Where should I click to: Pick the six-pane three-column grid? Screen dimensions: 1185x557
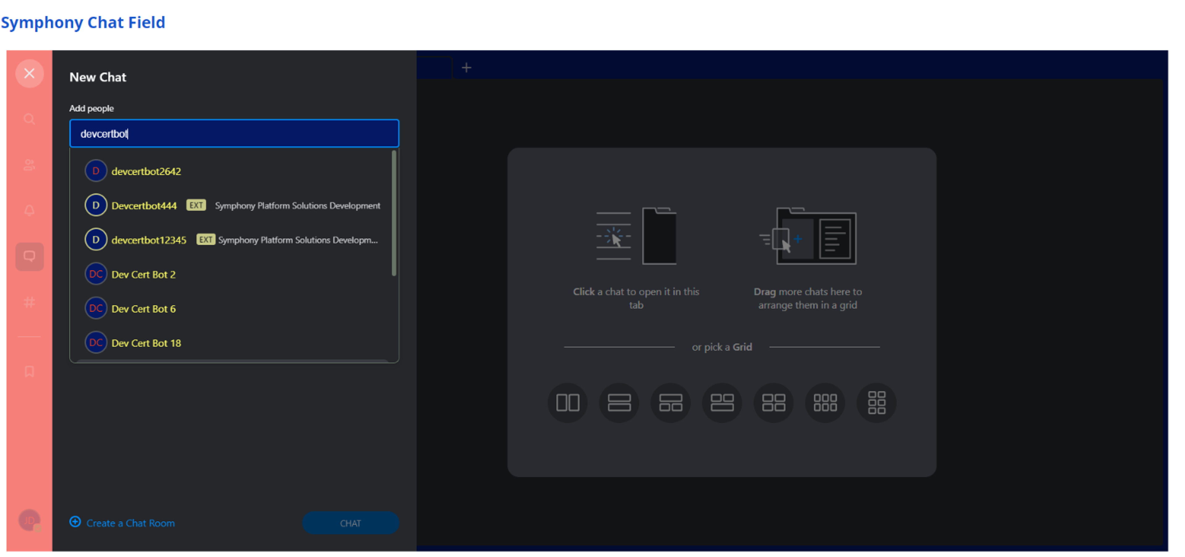tap(825, 402)
